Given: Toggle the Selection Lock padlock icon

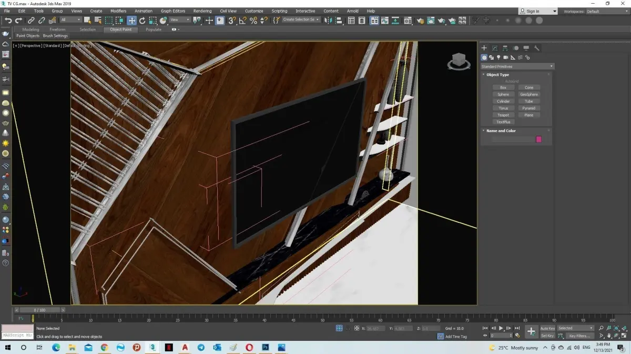Looking at the screenshot, I should pyautogui.click(x=348, y=328).
